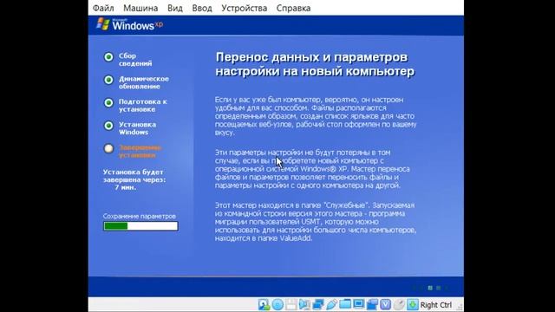Open the Устройства menu
The height and width of the screenshot is (312, 555).
pyautogui.click(x=245, y=8)
